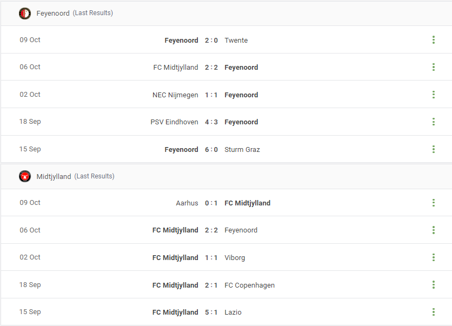Screen dimensions: 452x326
Task: Click the 5:1 score against Lazio
Action: point(211,312)
